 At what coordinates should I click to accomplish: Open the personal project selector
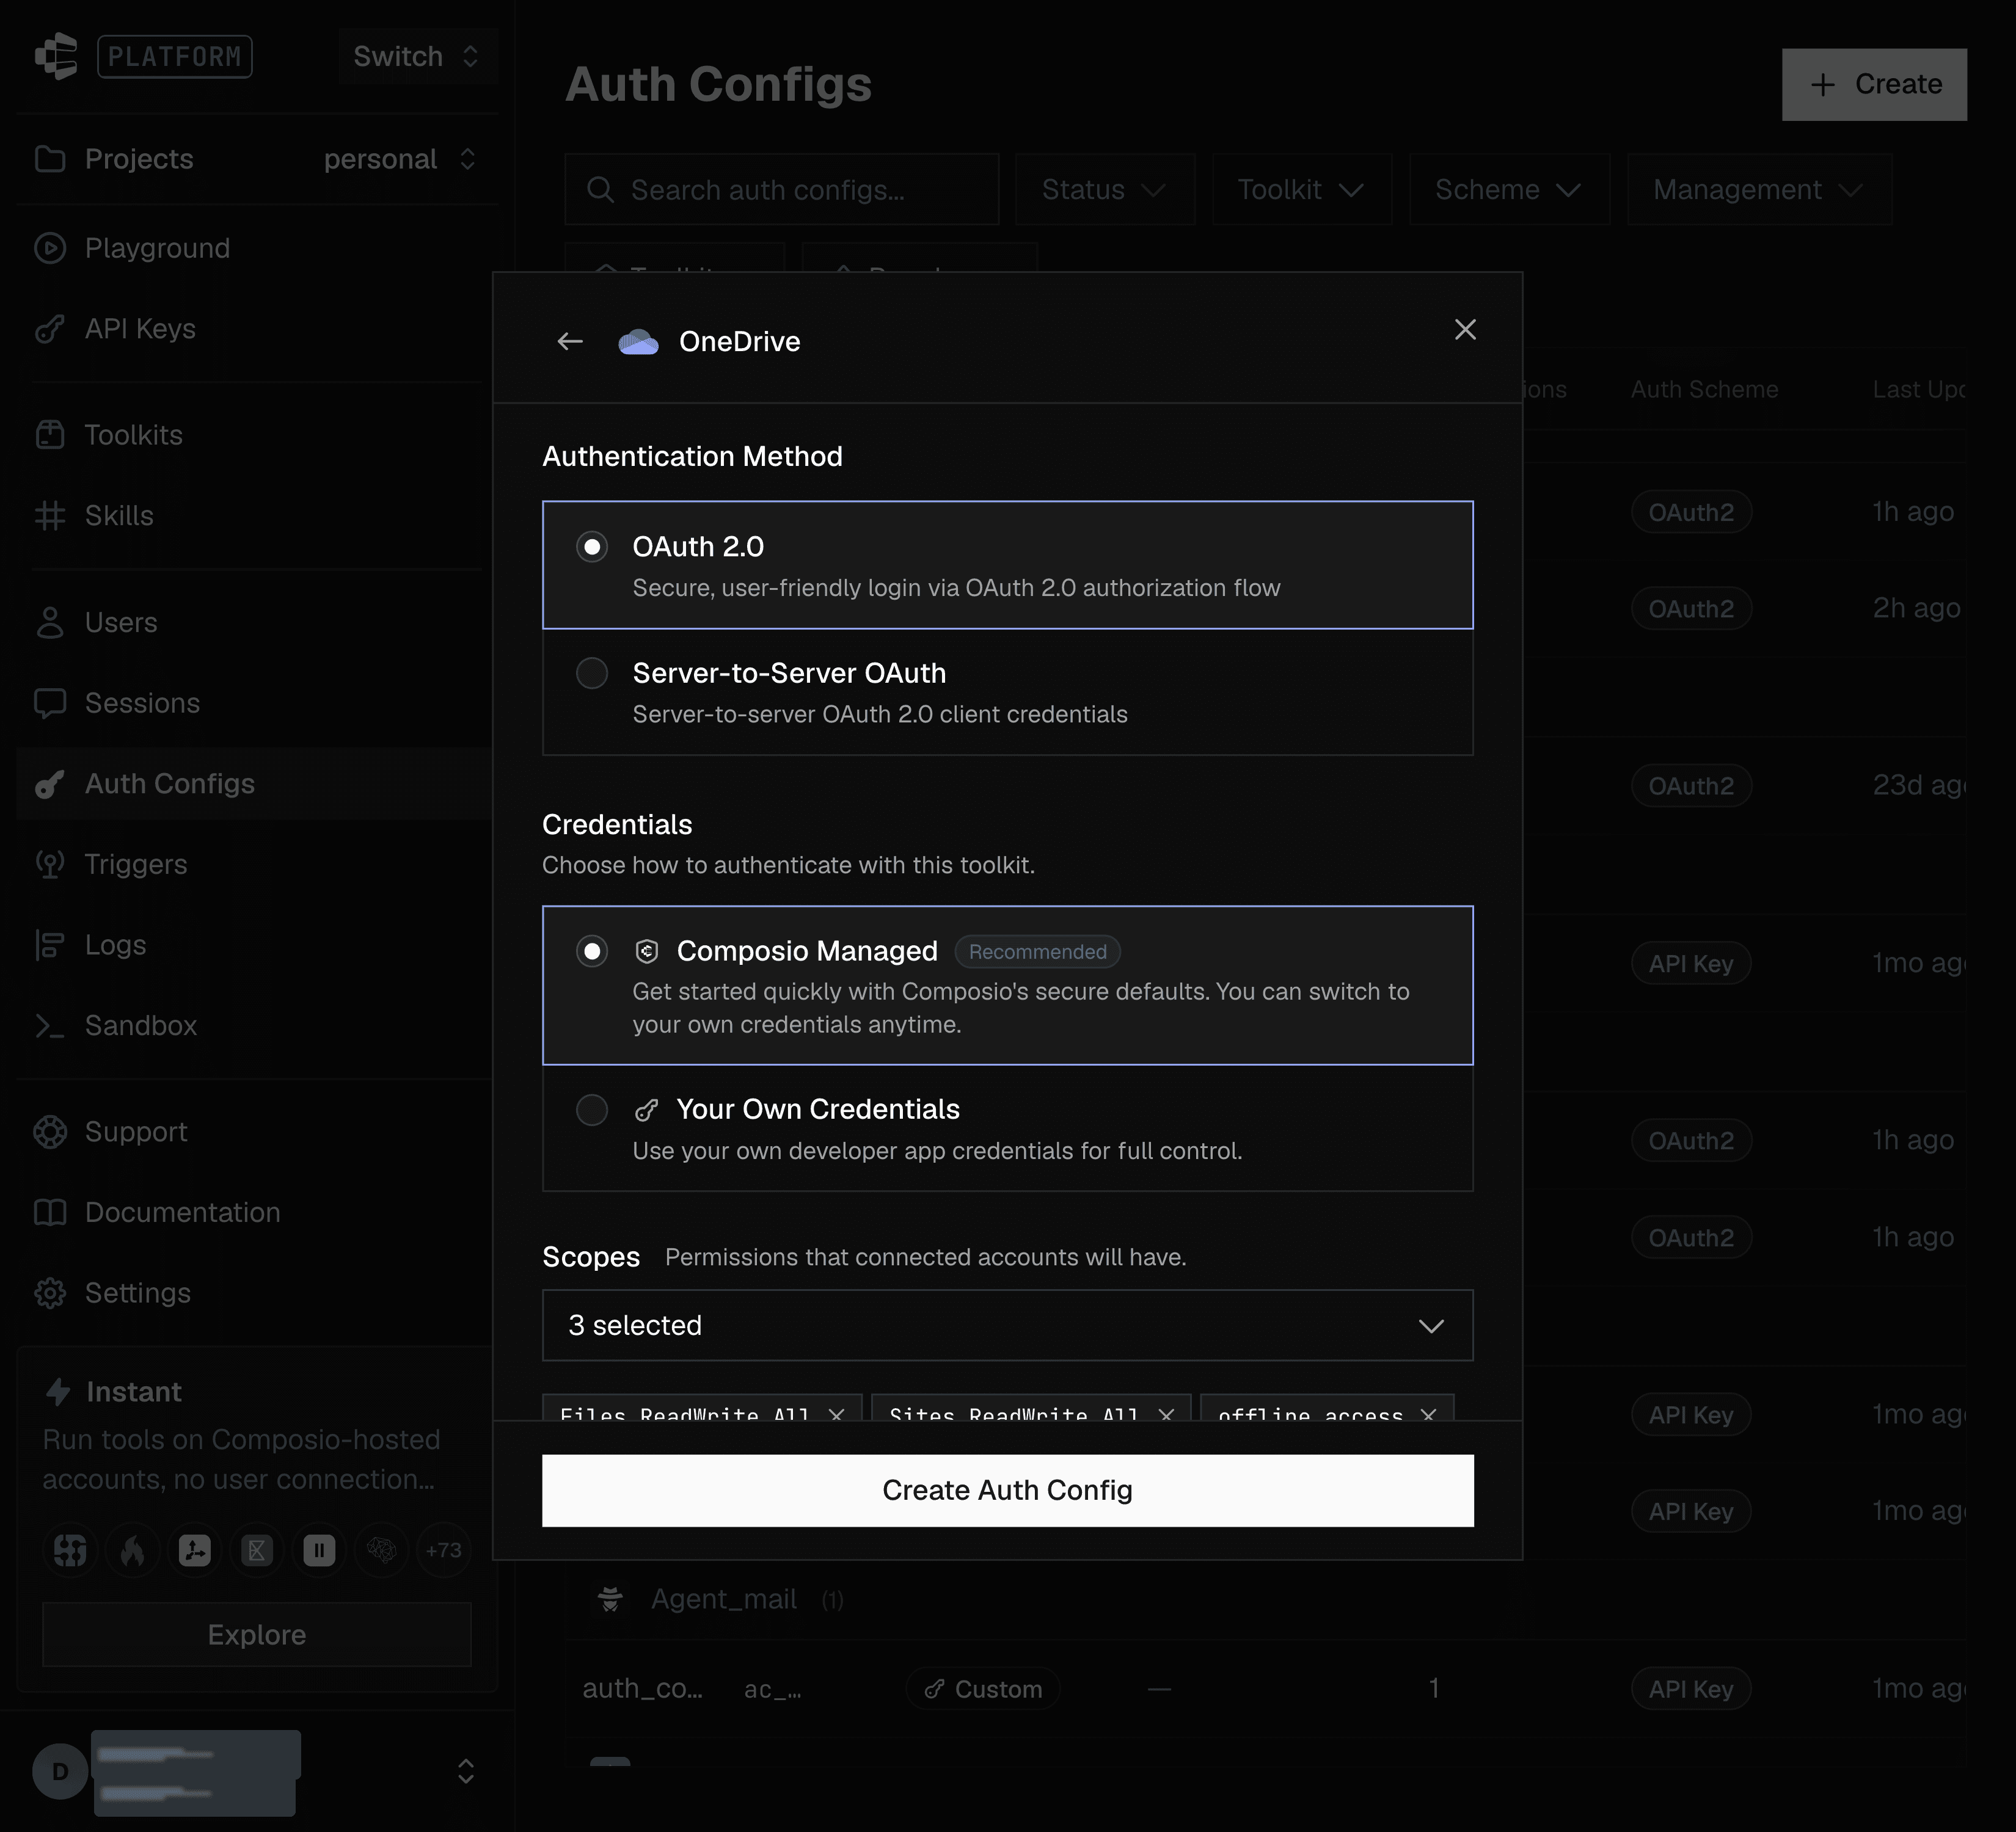tap(400, 159)
